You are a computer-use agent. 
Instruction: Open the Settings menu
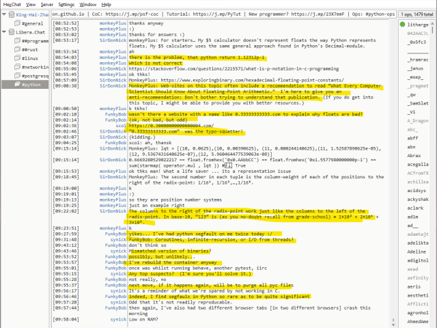[66, 4]
